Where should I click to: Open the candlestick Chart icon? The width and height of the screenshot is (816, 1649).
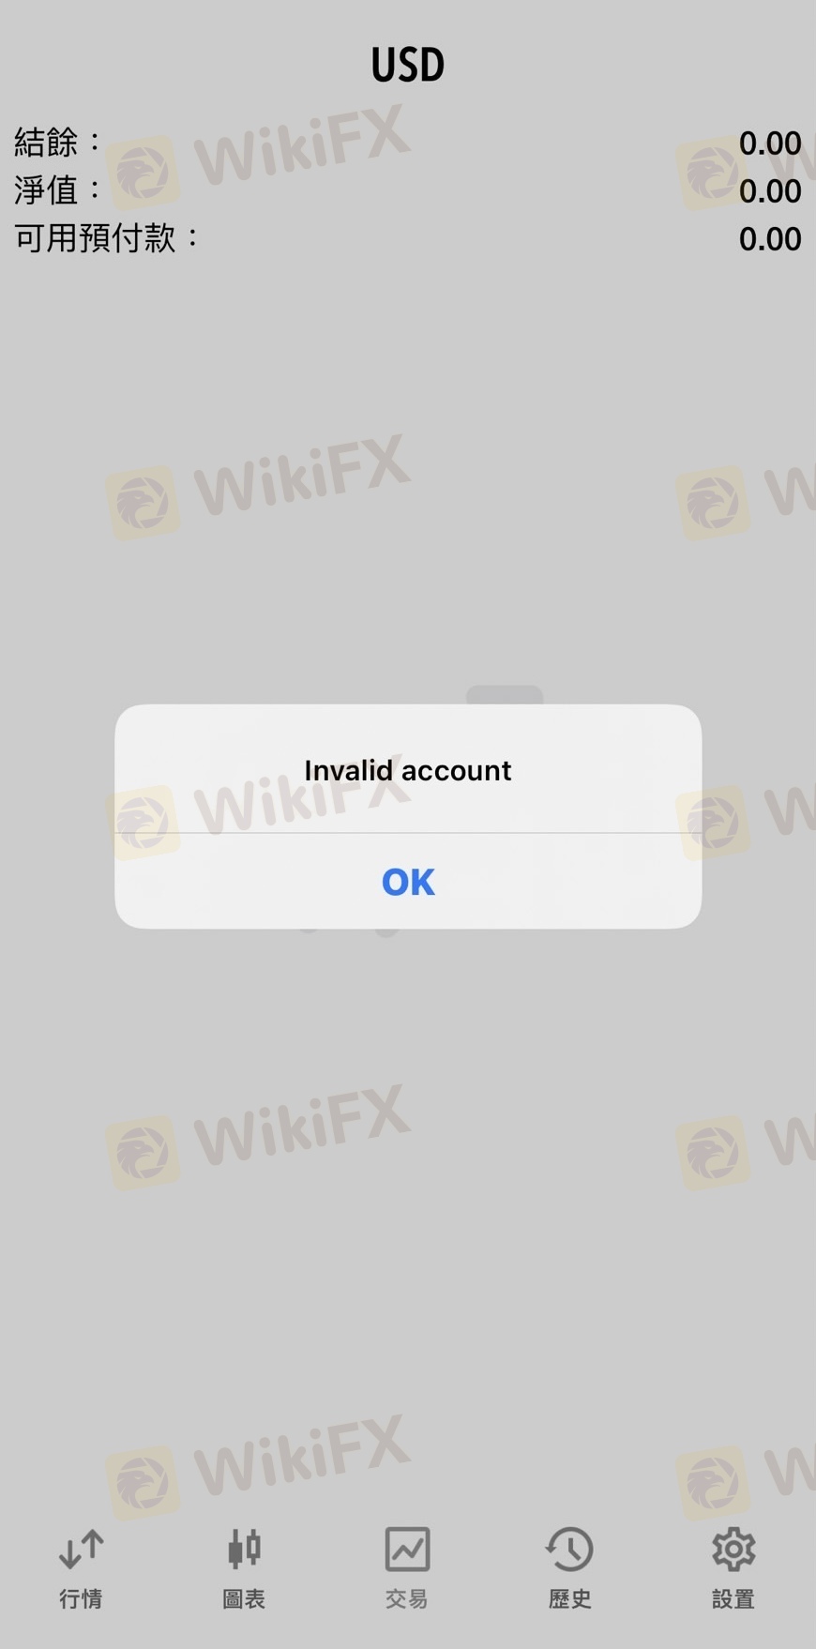point(244,1549)
